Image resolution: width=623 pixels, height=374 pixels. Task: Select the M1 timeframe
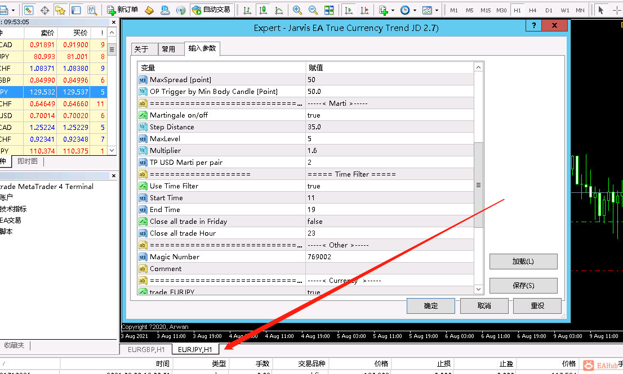tap(454, 10)
